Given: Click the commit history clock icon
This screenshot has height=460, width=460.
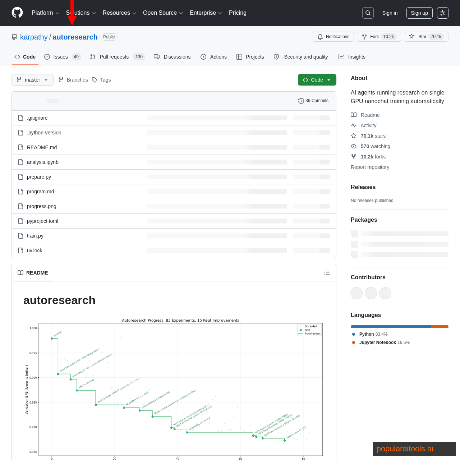Looking at the screenshot, I should [301, 101].
